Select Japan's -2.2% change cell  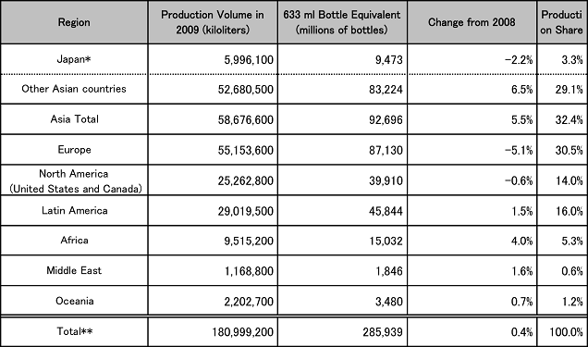[472, 59]
